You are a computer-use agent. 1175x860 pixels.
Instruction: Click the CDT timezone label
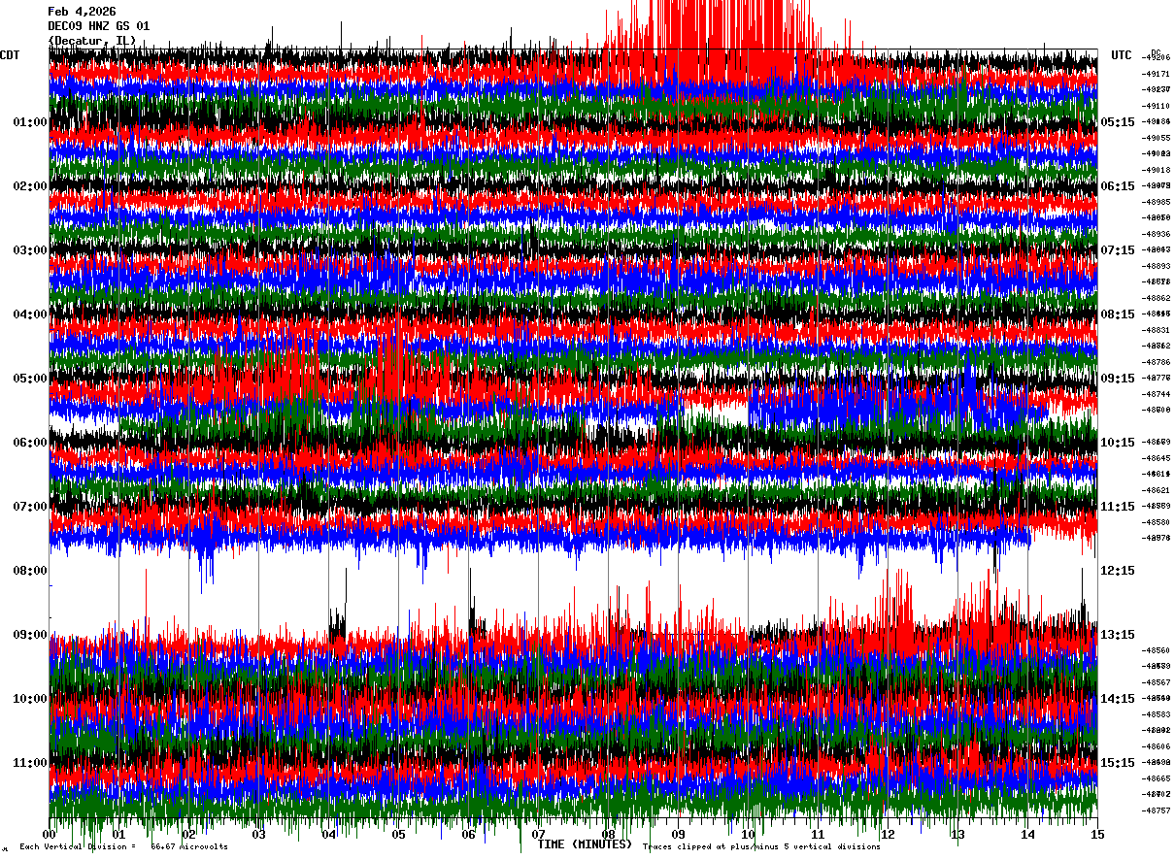pos(11,55)
